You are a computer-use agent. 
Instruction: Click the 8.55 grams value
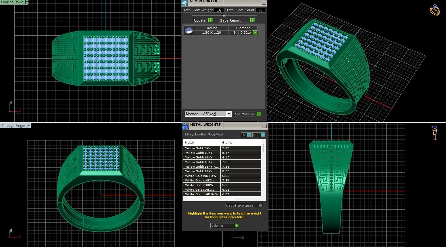[226, 171]
